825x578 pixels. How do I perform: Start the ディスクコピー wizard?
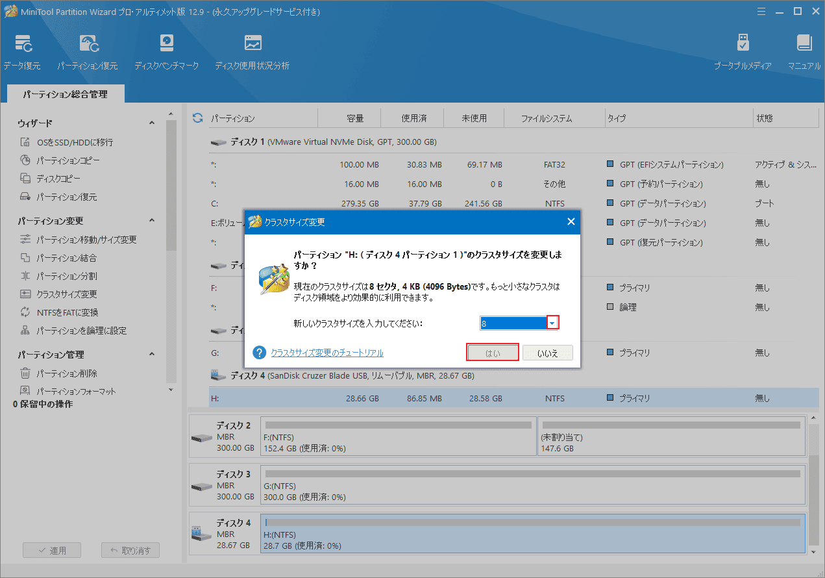tap(50, 179)
